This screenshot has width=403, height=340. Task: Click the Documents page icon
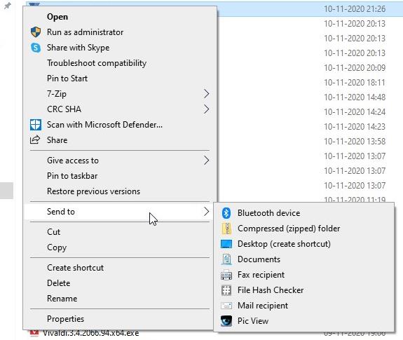[x=226, y=259]
